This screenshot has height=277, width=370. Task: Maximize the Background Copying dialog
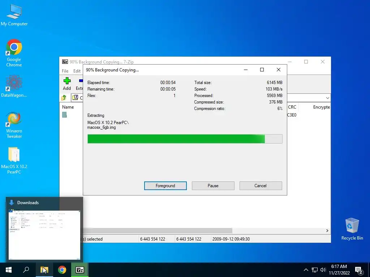click(262, 70)
